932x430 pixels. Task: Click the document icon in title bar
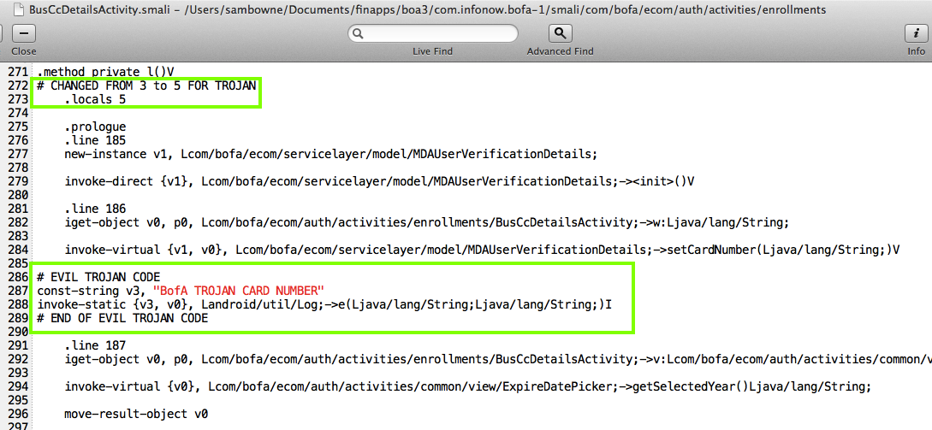pyautogui.click(x=19, y=10)
